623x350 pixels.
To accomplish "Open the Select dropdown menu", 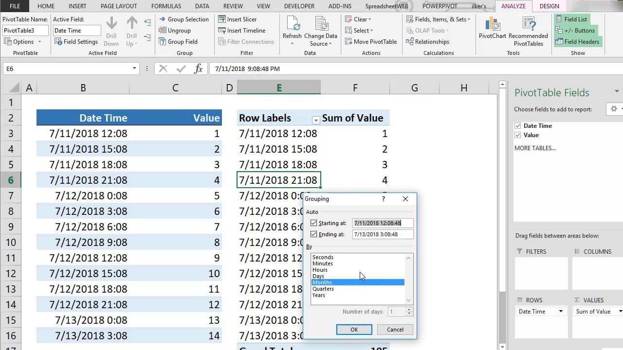I will [360, 31].
